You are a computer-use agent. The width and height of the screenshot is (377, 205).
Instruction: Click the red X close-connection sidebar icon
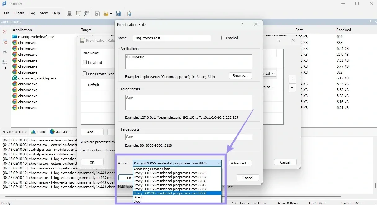(x=5, y=32)
